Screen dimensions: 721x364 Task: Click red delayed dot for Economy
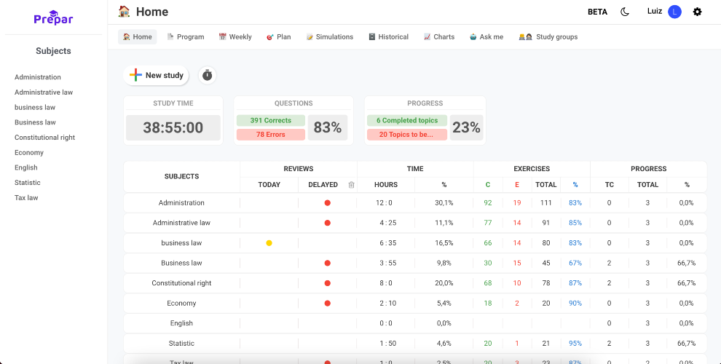[x=328, y=304]
